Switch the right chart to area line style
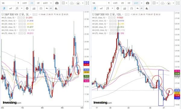 101,8
